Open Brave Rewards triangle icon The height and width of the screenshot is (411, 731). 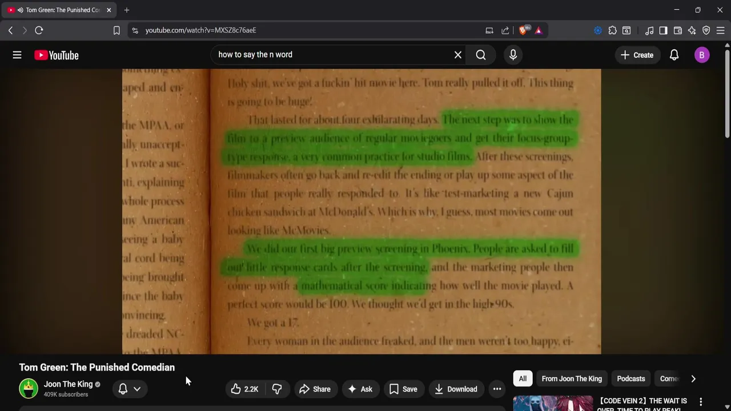pos(539,30)
